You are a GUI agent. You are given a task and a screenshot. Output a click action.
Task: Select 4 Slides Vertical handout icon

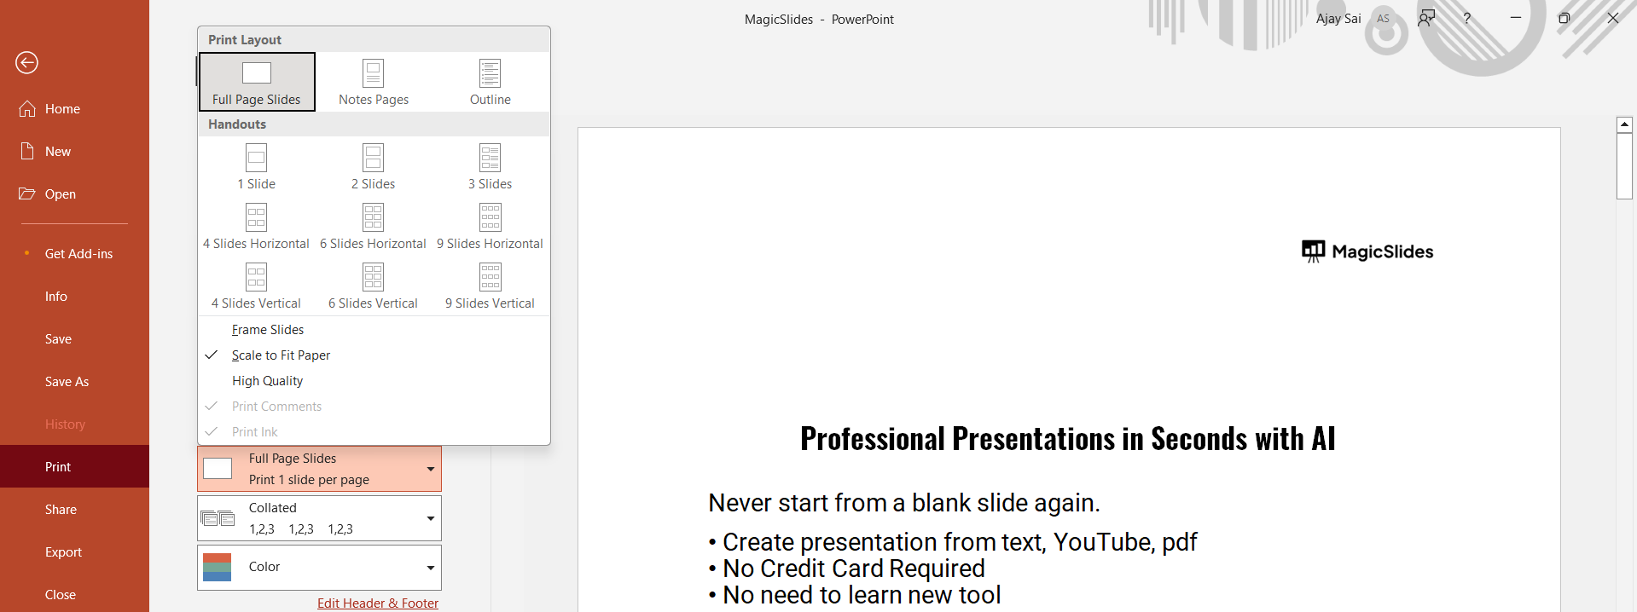[x=257, y=277]
